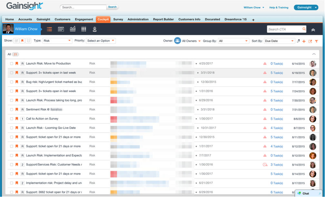
Task: Open the Type dropdown showing Risk
Action: [57, 41]
